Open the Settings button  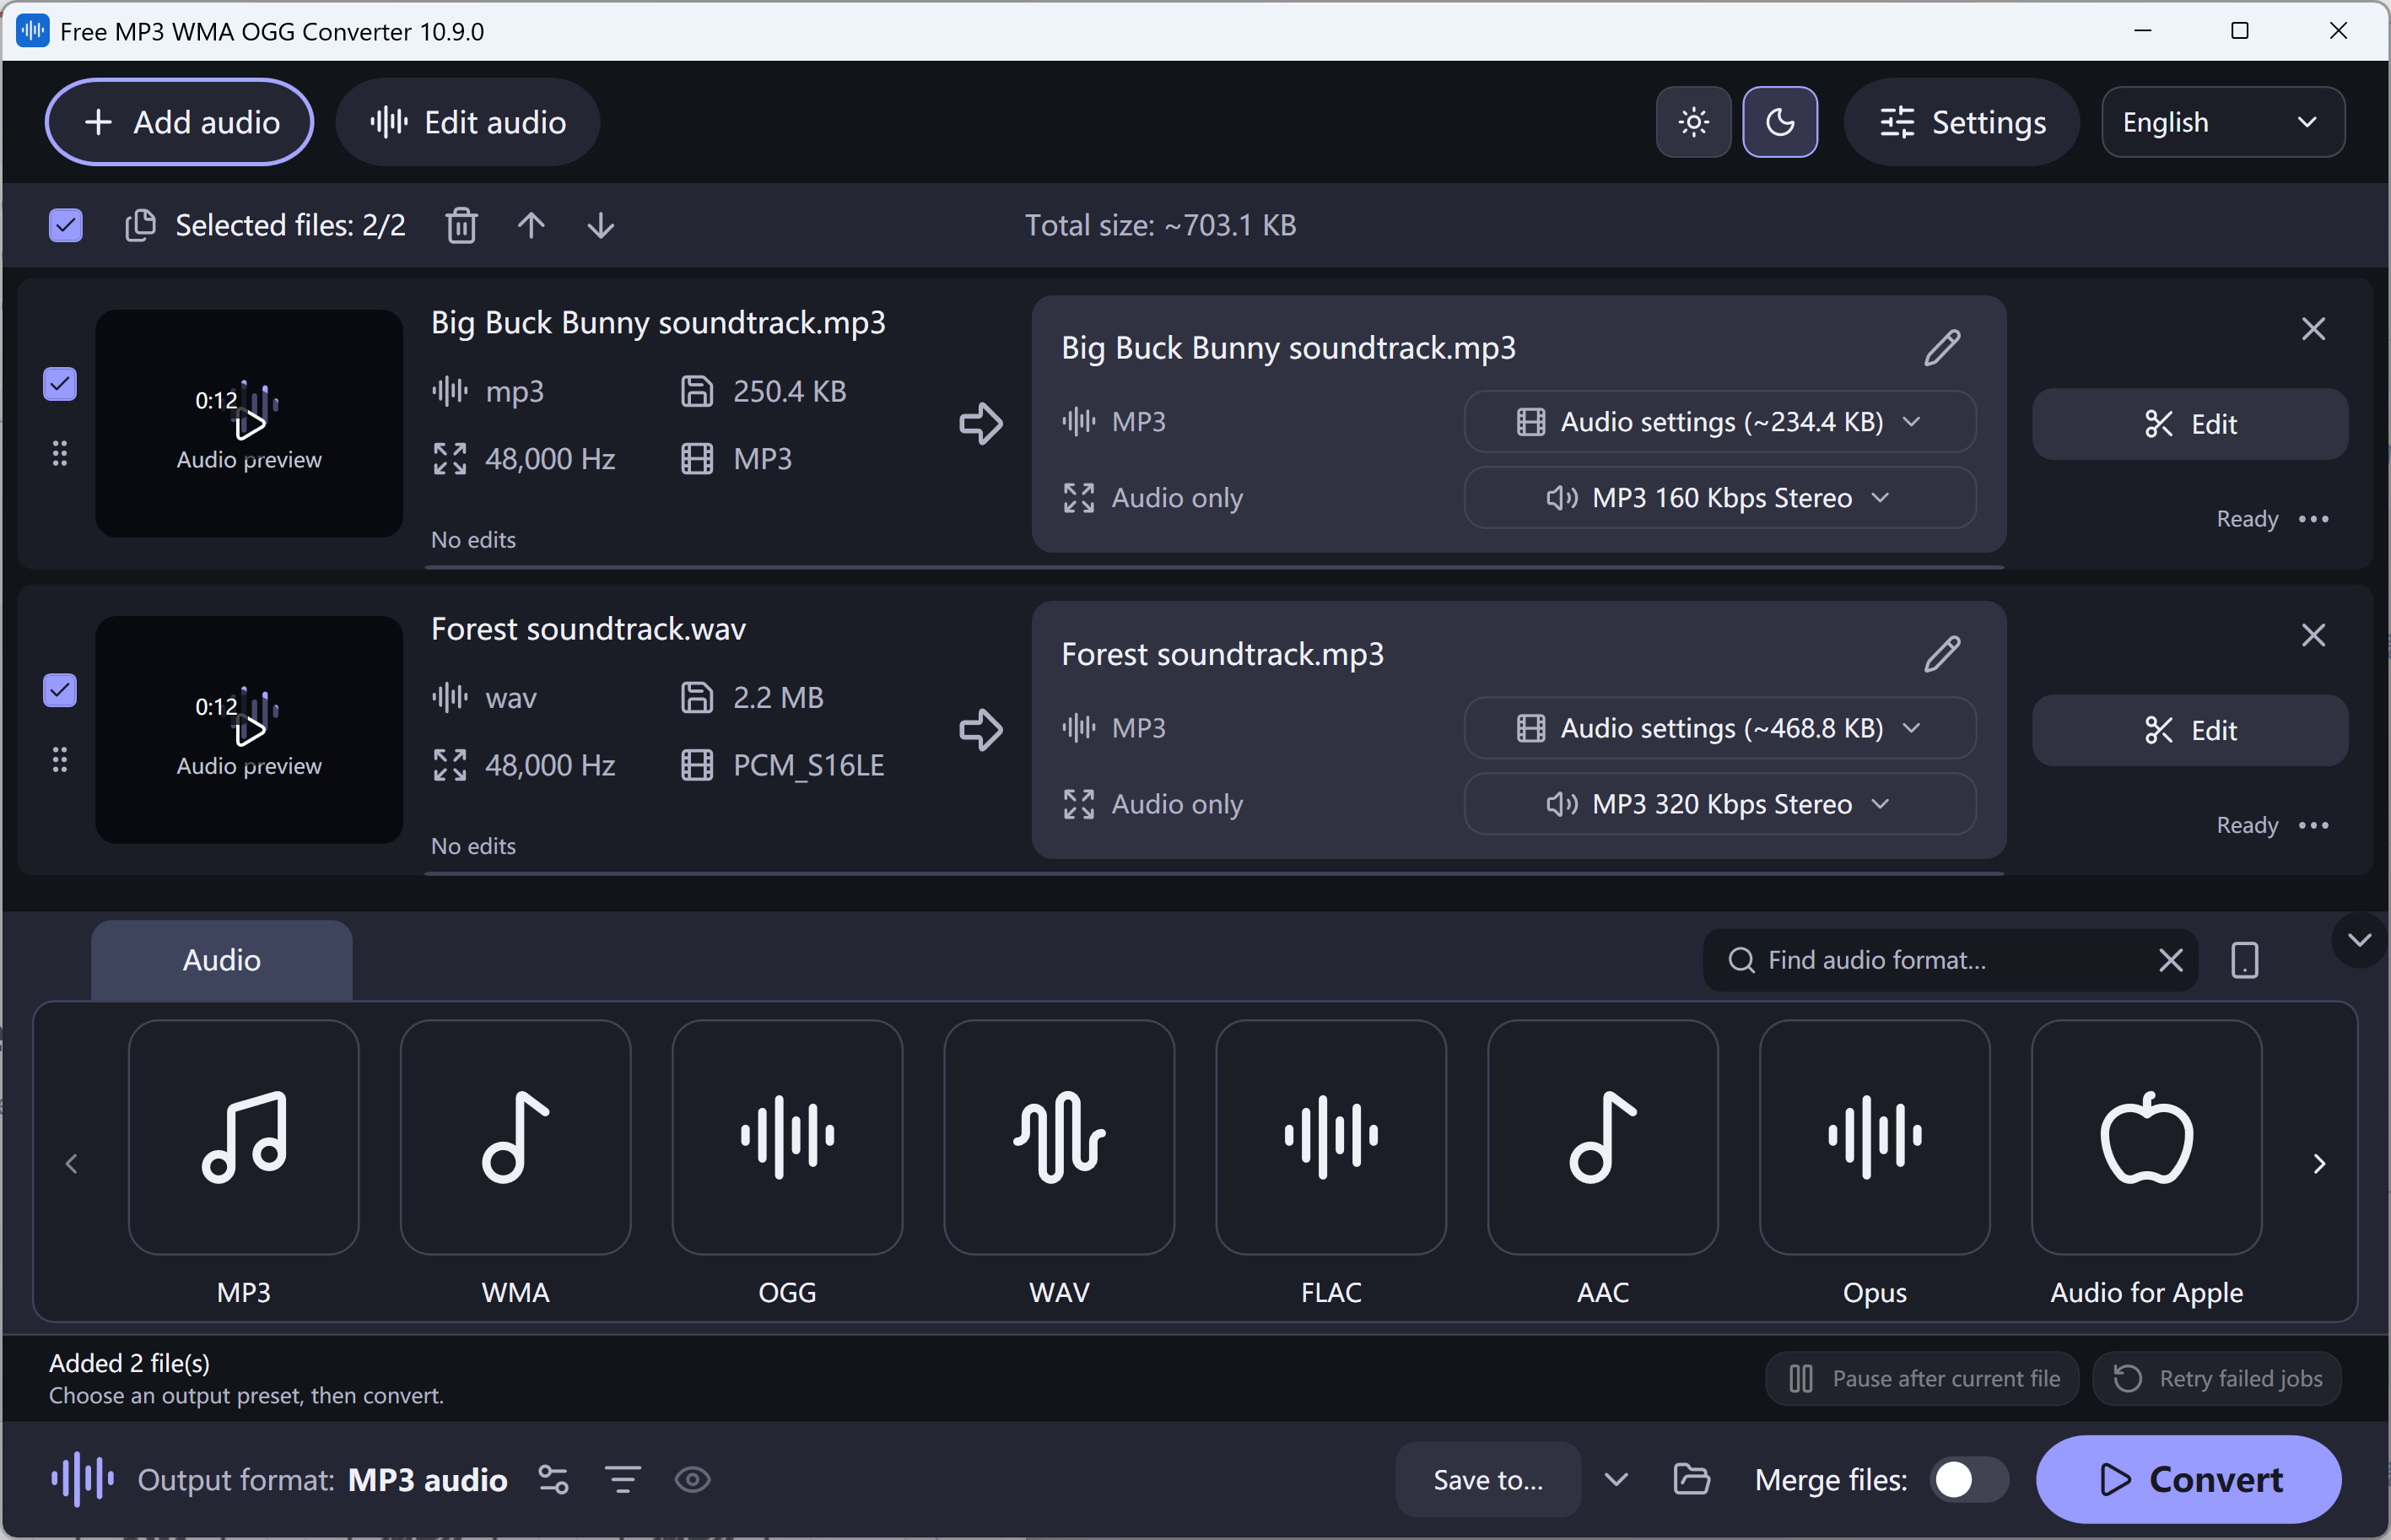(x=1962, y=122)
